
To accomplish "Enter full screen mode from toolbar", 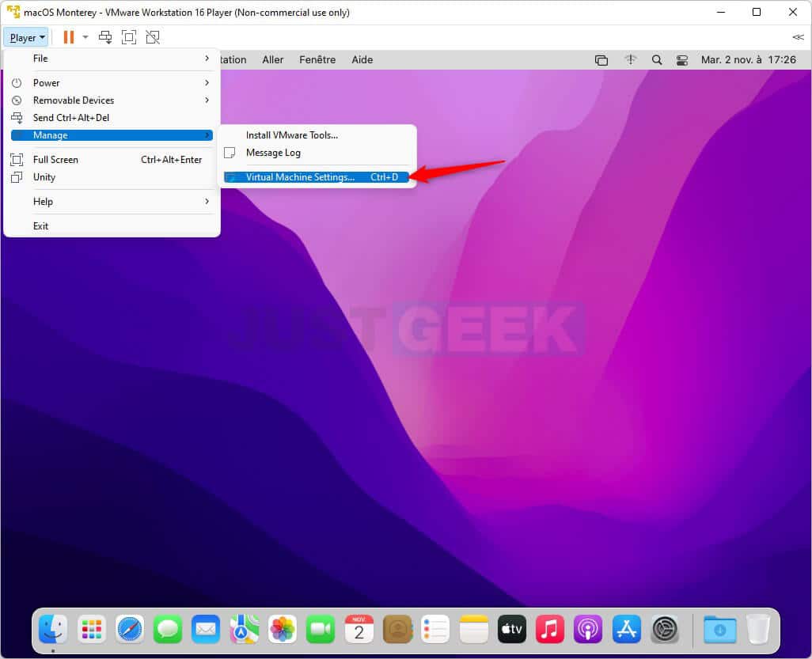I will point(128,37).
